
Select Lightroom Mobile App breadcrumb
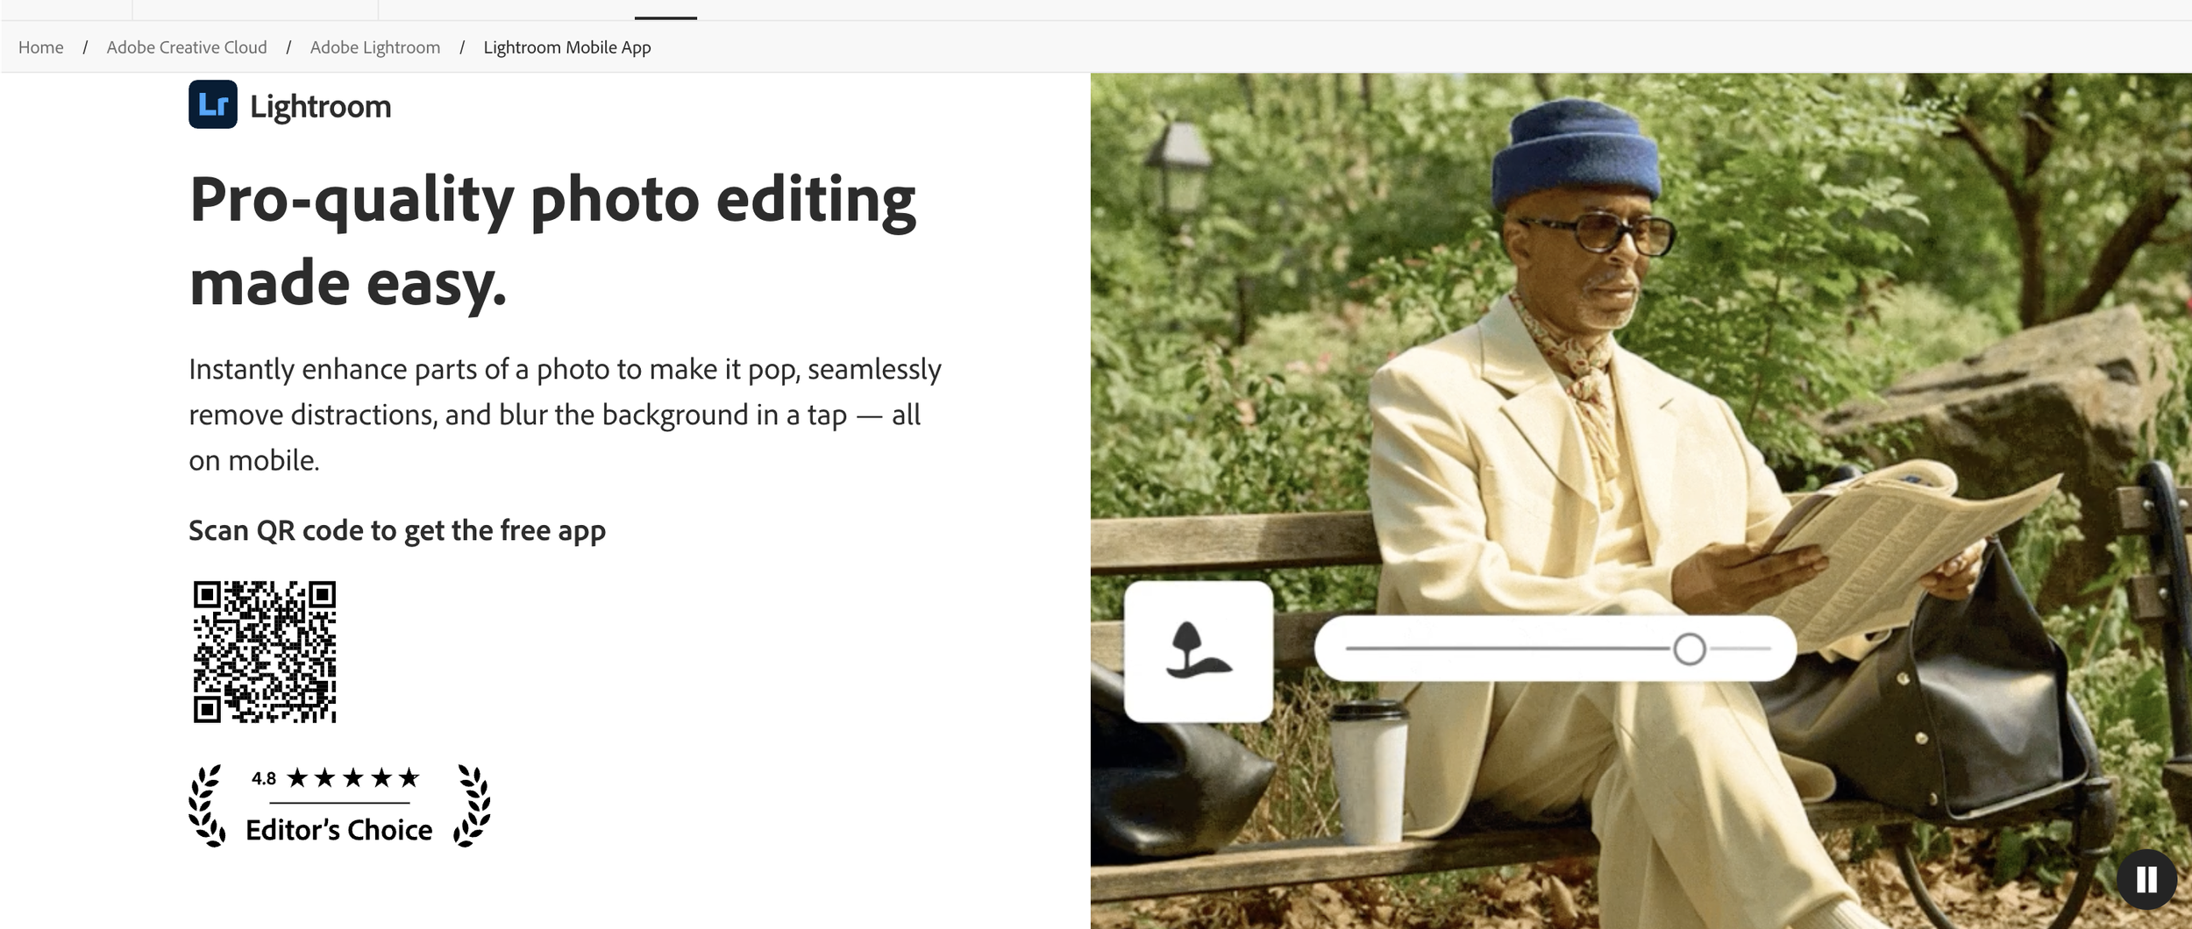(x=567, y=47)
